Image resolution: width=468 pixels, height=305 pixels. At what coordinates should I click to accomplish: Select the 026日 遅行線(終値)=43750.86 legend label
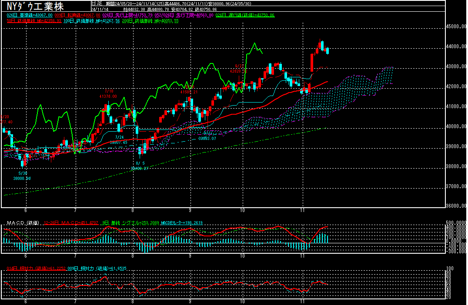[245, 15]
